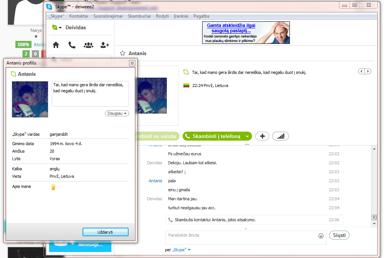Screen dimensions: 390x258
Task: Click the Siųsti send button
Action: tap(339, 235)
